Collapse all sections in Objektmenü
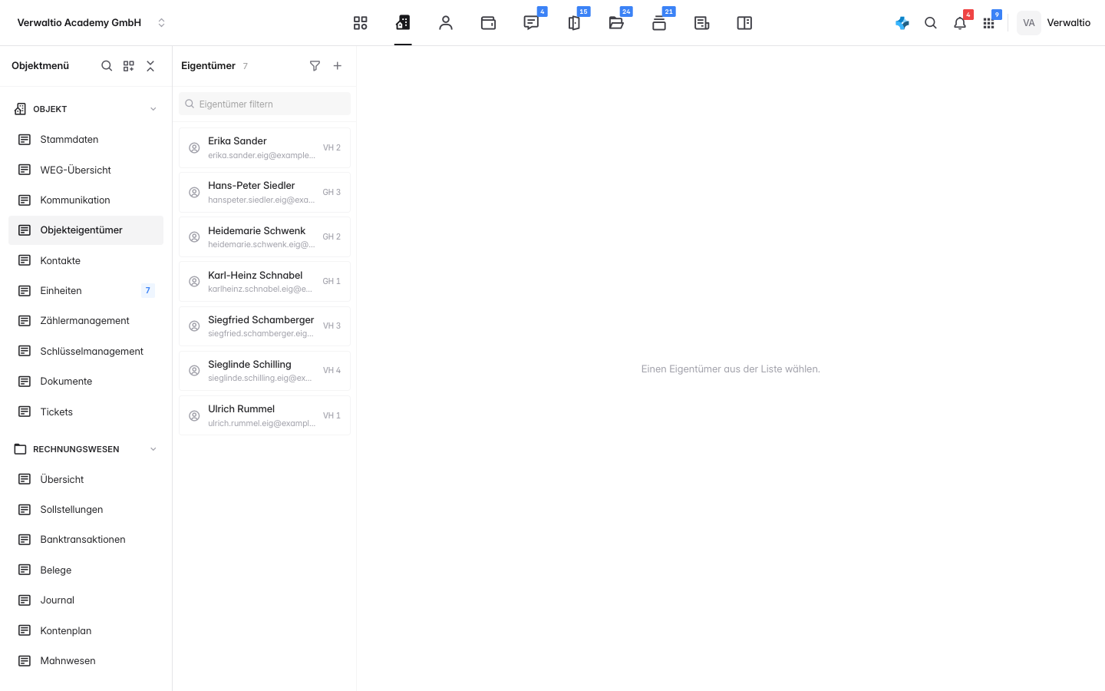1105x691 pixels. pyautogui.click(x=150, y=66)
